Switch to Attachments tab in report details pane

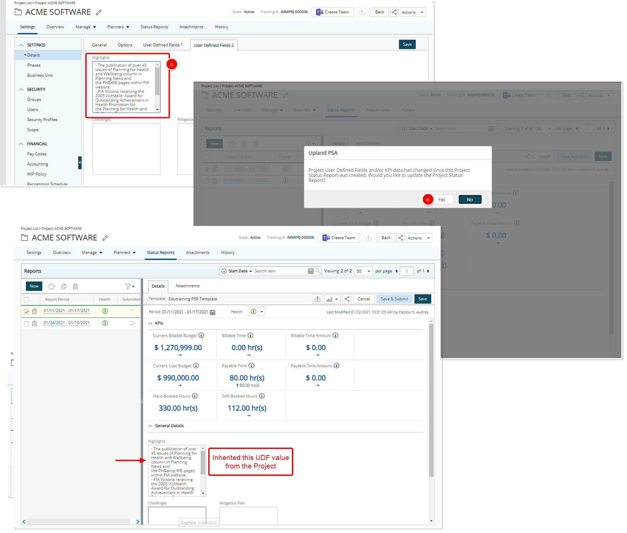tap(187, 286)
